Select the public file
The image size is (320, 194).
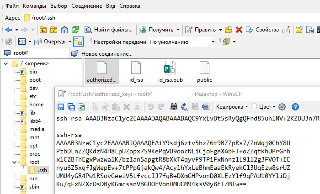tap(204, 72)
